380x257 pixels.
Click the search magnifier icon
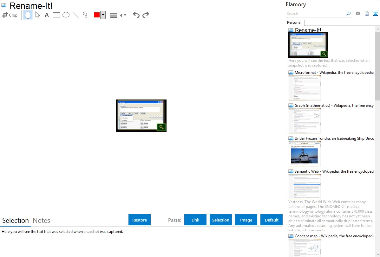coord(349,14)
